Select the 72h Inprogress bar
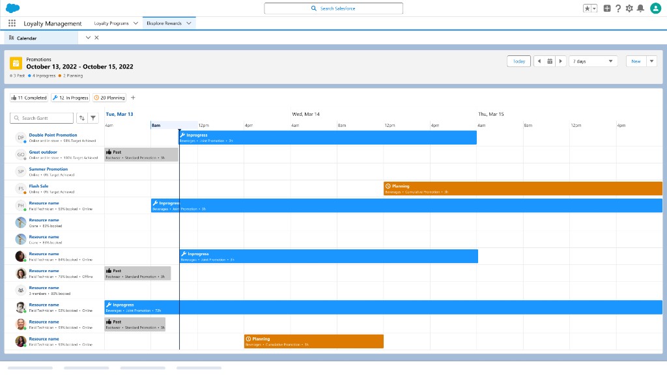Screen dimensions: 667x375 pos(383,307)
